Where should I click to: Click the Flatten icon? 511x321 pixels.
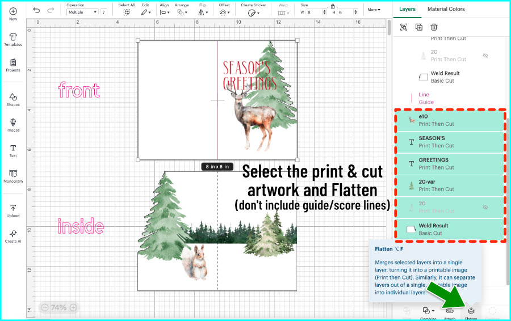coord(471,311)
